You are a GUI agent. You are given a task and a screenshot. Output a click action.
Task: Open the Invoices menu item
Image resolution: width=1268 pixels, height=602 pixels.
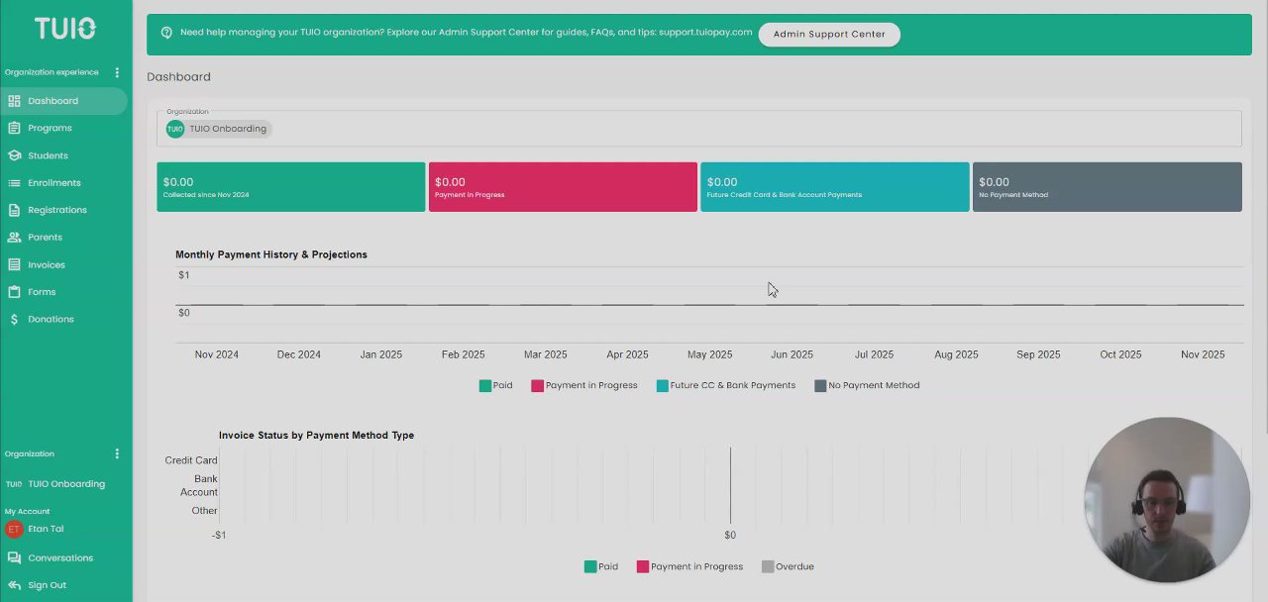46,265
